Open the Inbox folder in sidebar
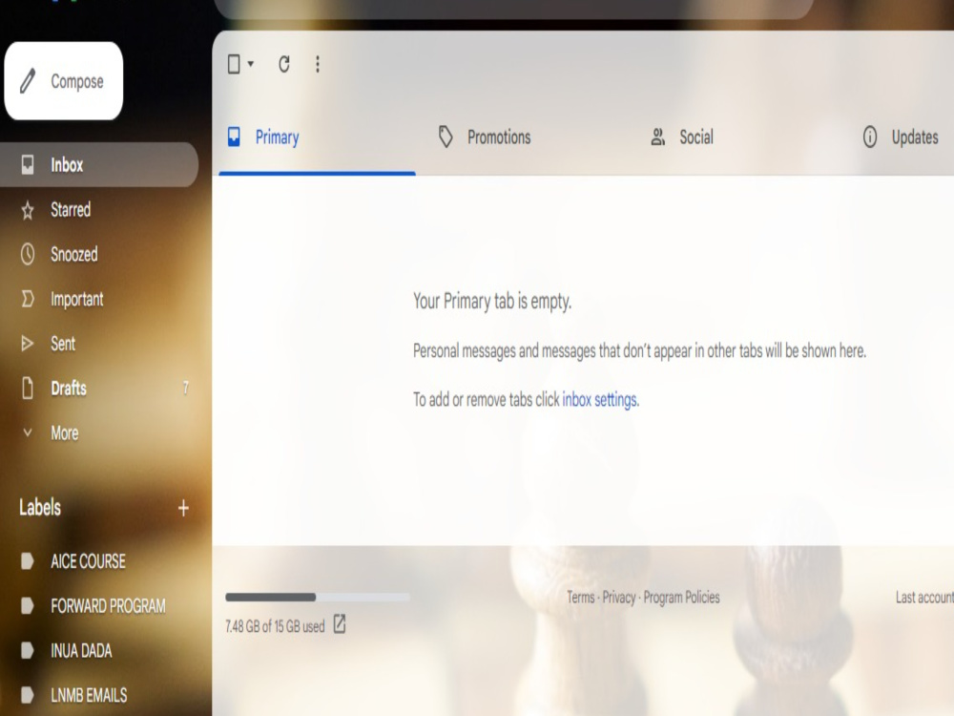 point(99,164)
